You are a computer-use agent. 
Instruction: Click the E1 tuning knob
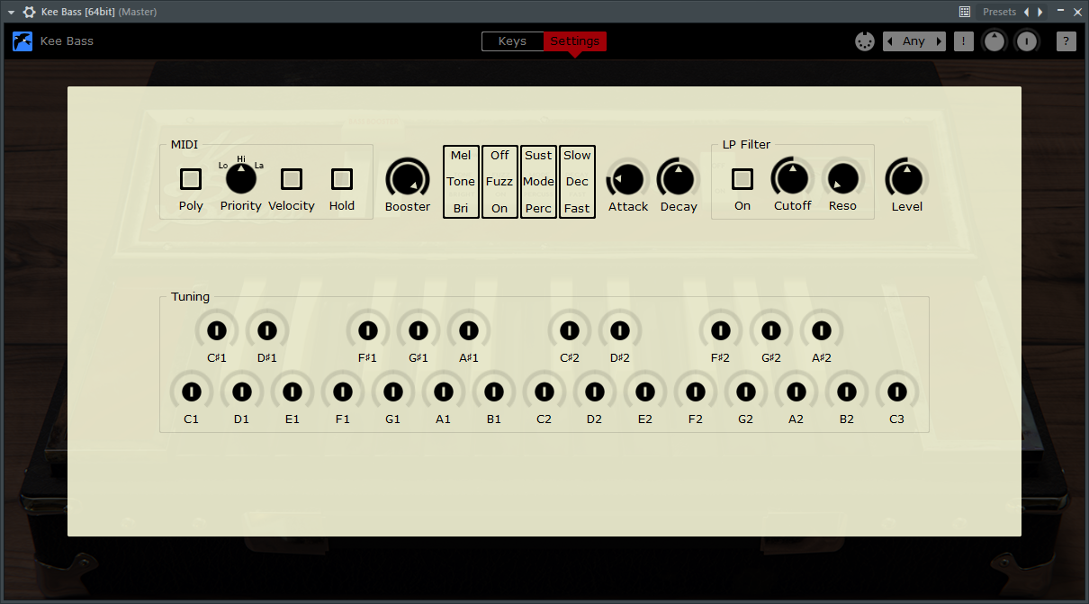click(x=292, y=392)
